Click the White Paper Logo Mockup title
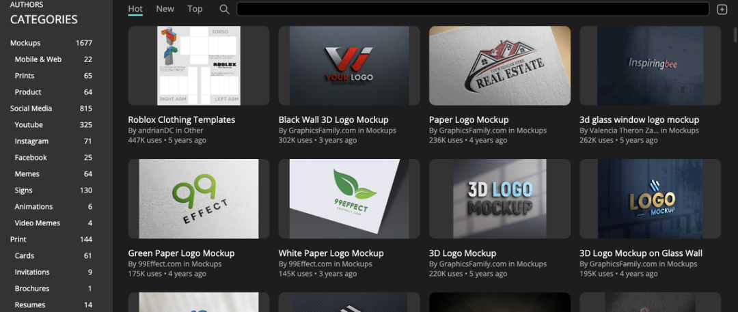The image size is (738, 312). 331,253
